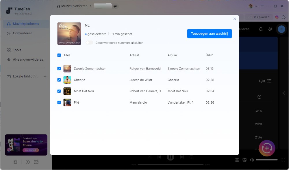Click the Cheerio track thumbnail
This screenshot has width=289, height=170.
pyautogui.click(x=67, y=80)
